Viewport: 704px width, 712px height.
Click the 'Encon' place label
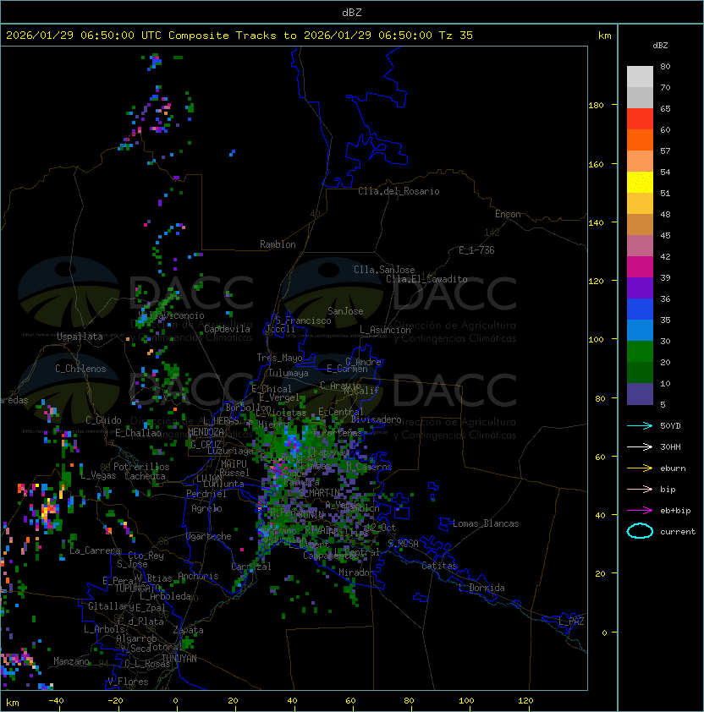pyautogui.click(x=508, y=214)
